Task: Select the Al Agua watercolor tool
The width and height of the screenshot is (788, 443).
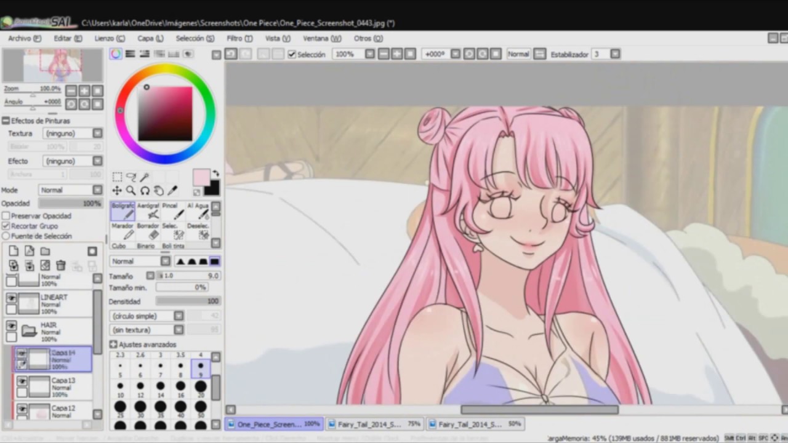Action: [x=198, y=211]
